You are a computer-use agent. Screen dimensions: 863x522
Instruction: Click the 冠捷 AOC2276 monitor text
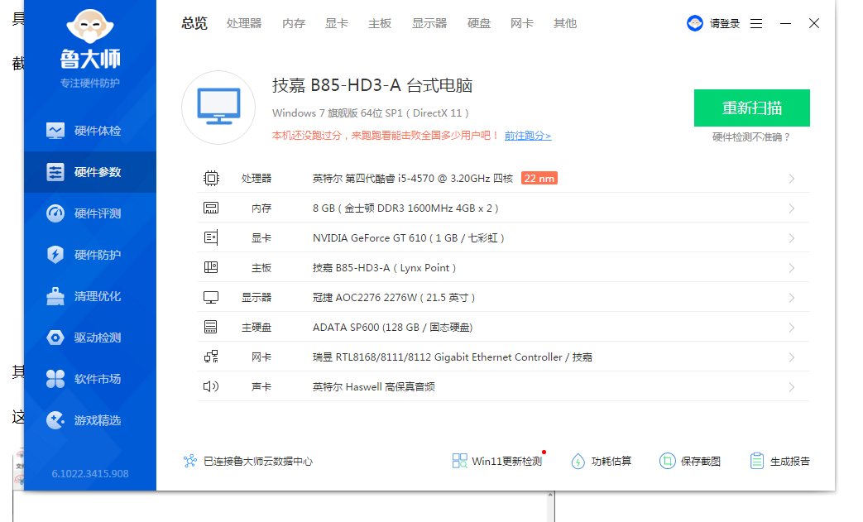click(394, 298)
